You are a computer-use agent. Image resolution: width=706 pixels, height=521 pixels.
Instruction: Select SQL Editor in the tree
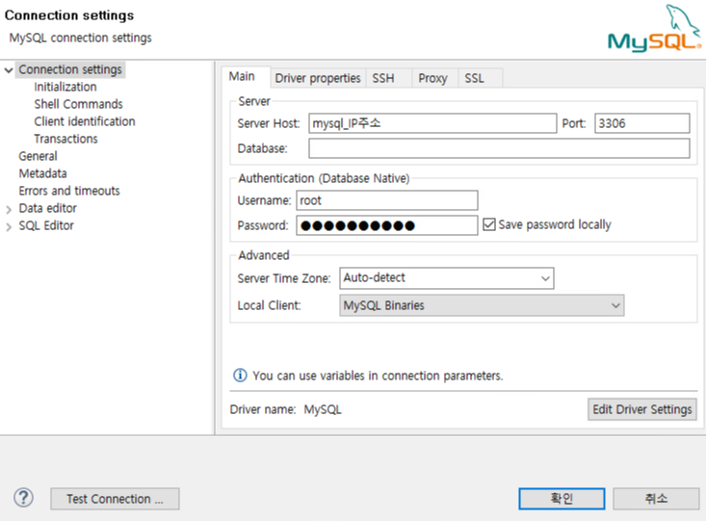pos(46,225)
